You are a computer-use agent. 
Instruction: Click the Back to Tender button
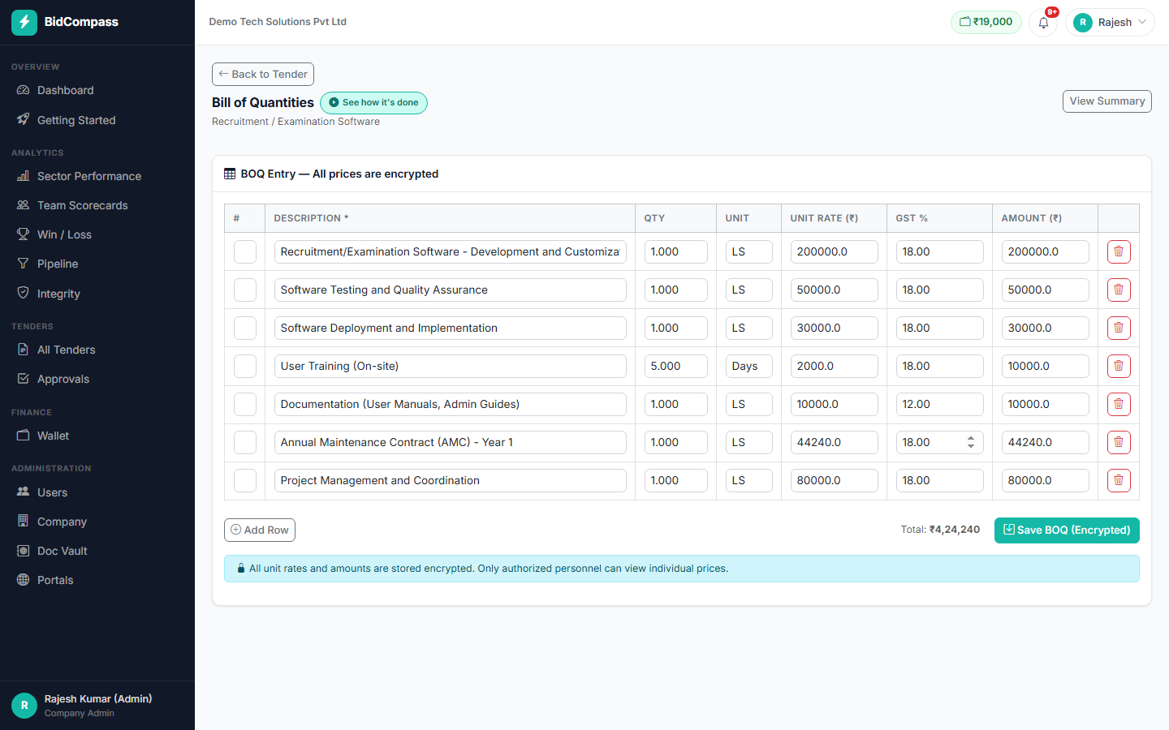click(x=263, y=74)
